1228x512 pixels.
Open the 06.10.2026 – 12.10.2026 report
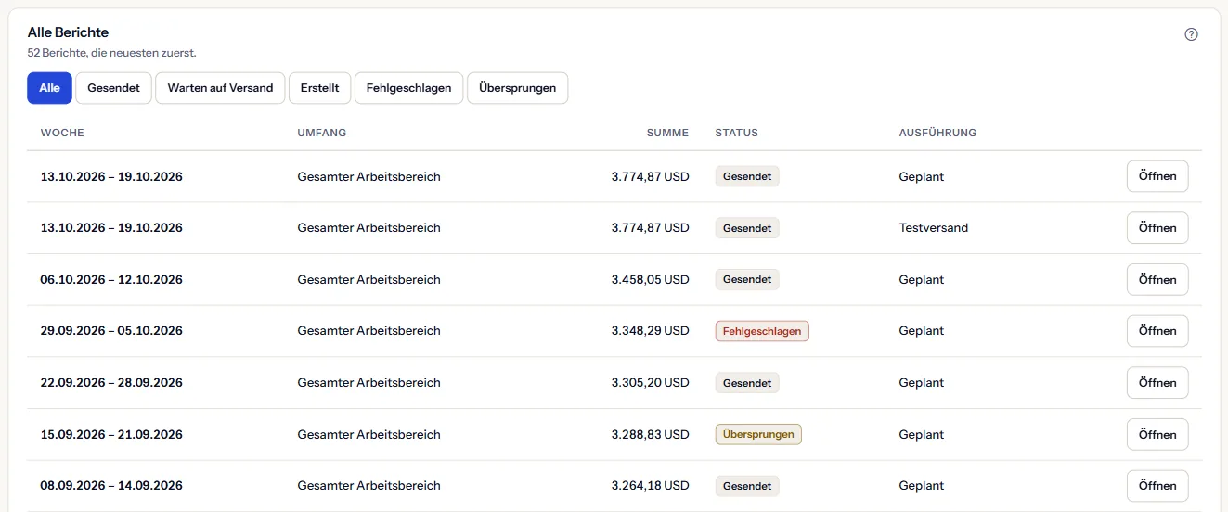tap(1157, 279)
